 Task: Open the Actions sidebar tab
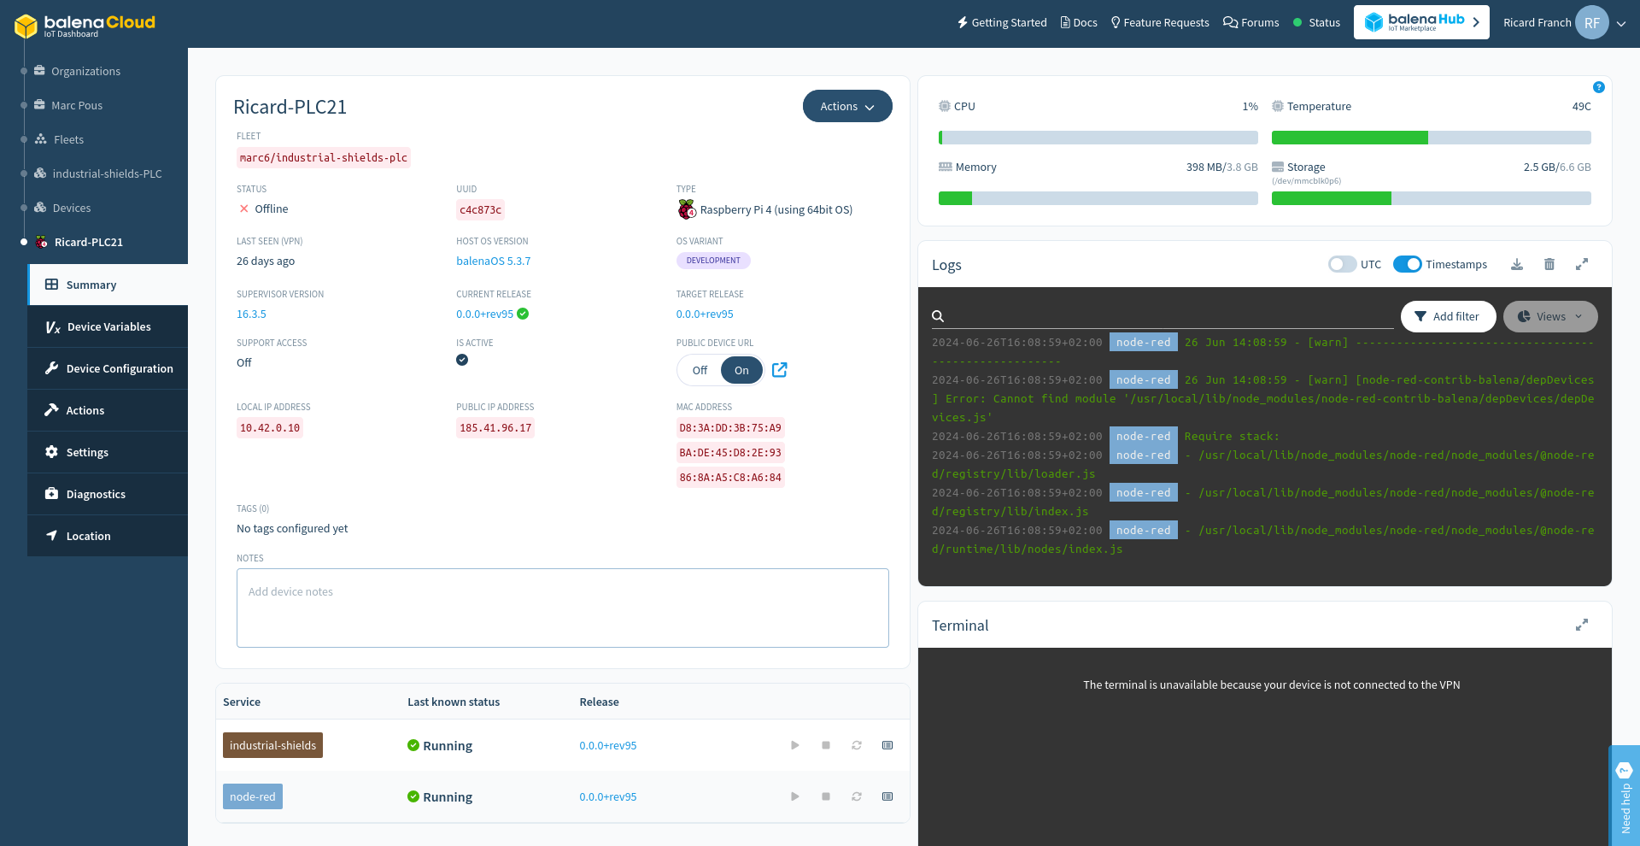point(108,410)
